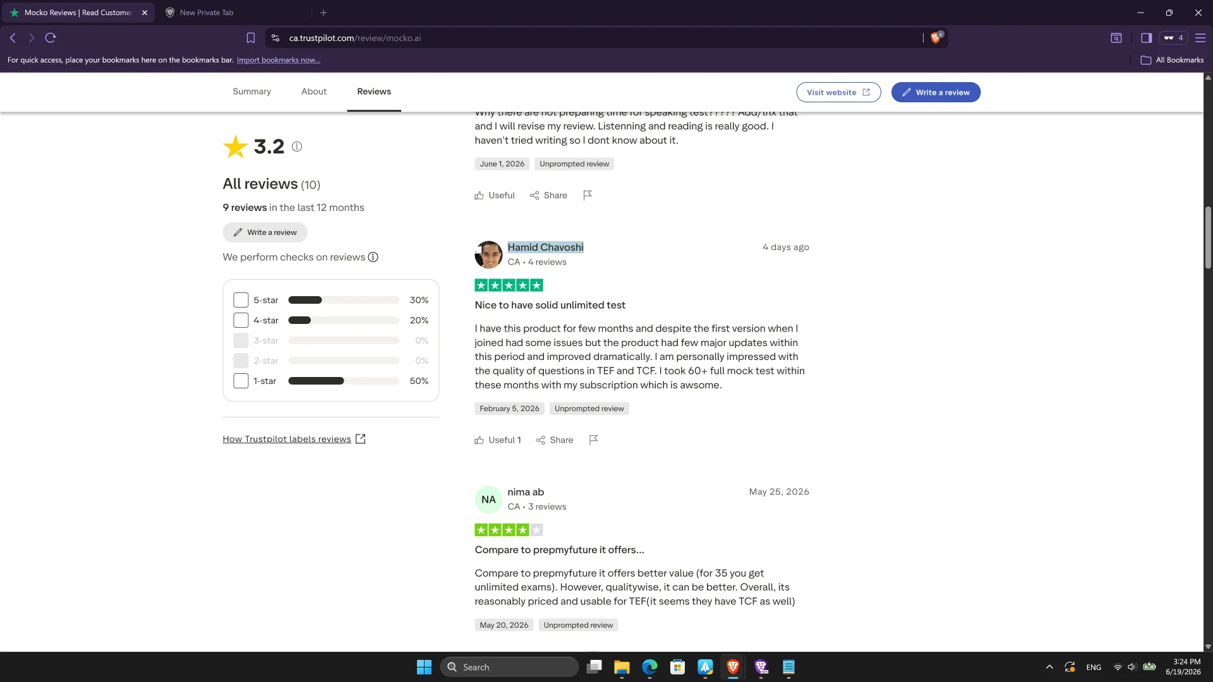Bookmark this page with bookmark icon
Viewport: 1213px width, 682px height.
click(251, 38)
